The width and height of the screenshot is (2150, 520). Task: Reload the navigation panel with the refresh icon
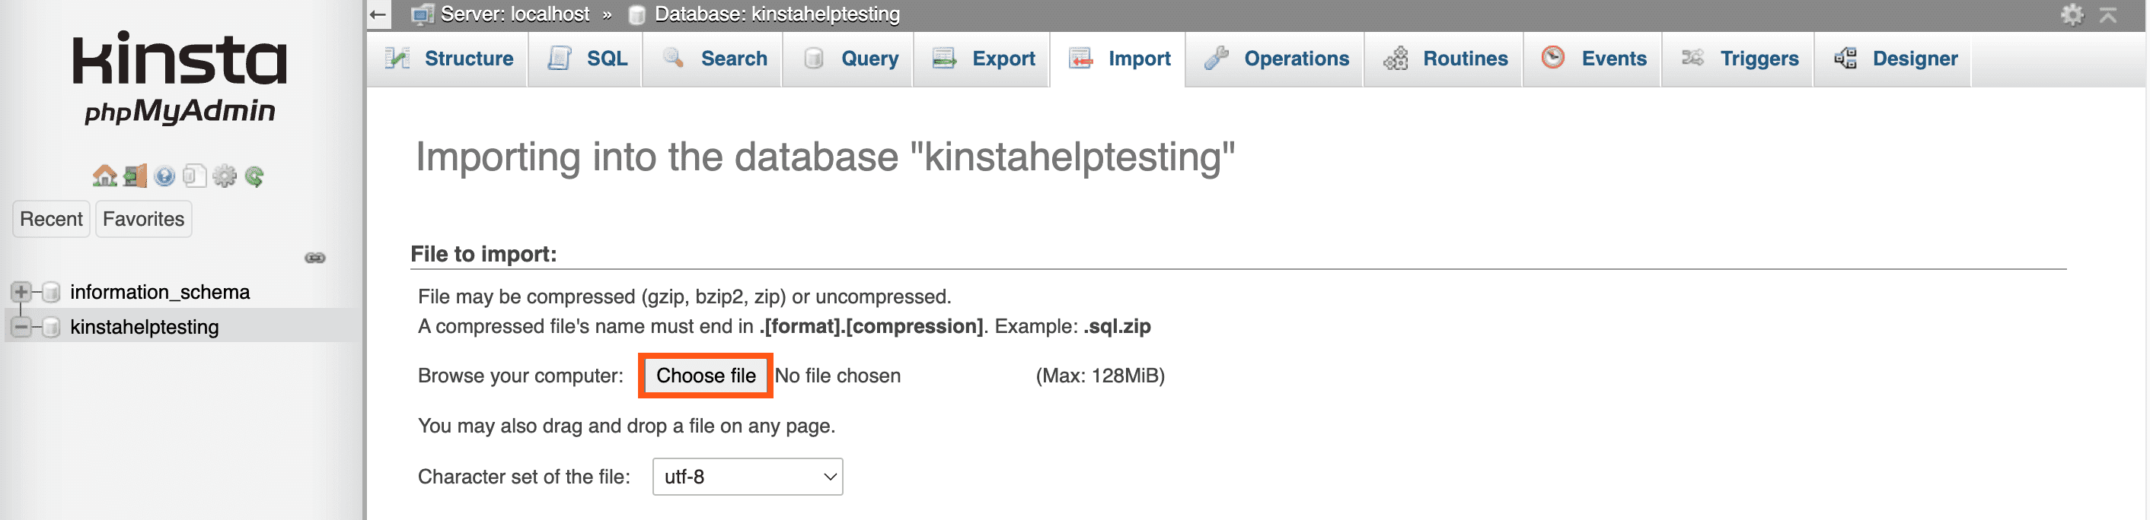coord(252,176)
